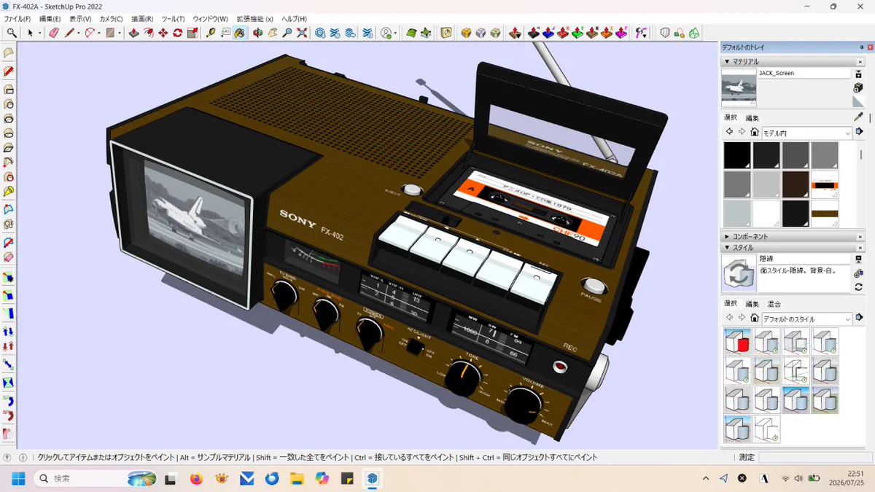The image size is (875, 492).
Task: Select the Push/Pull tool
Action: 133,33
